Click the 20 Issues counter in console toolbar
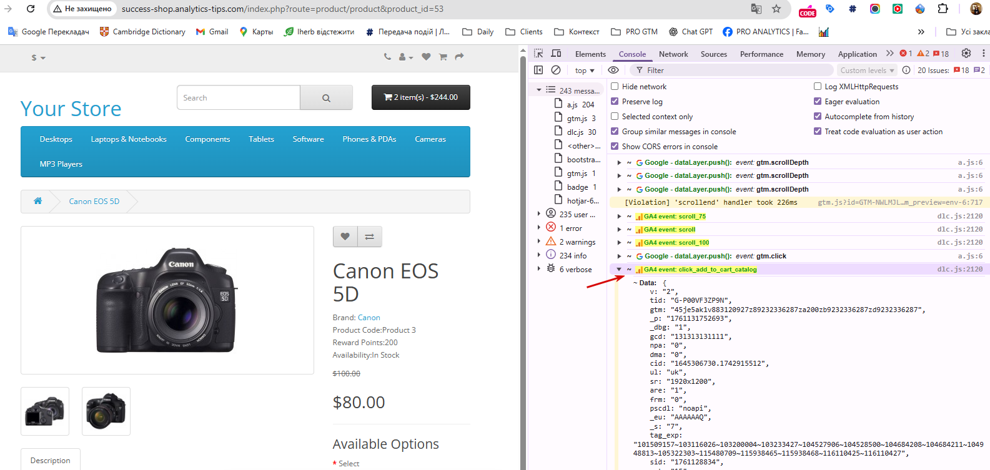This screenshot has height=470, width=990. [x=951, y=70]
